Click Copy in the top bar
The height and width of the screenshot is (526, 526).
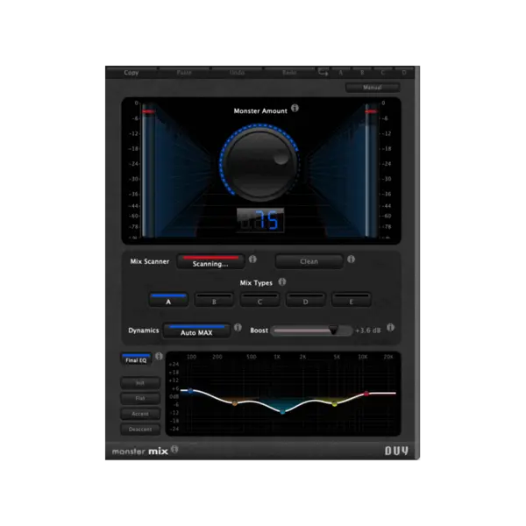pos(131,73)
